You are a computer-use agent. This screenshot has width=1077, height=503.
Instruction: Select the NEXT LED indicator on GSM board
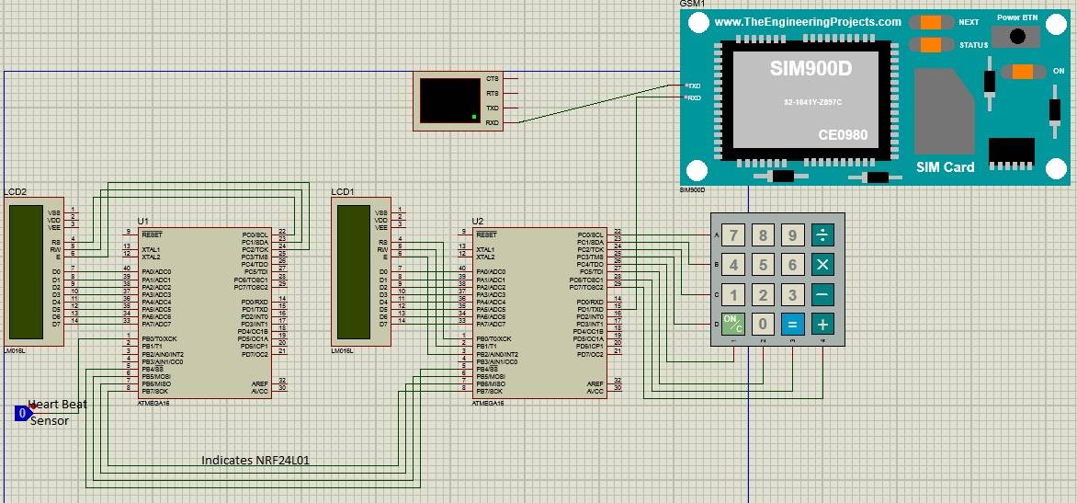(x=931, y=22)
